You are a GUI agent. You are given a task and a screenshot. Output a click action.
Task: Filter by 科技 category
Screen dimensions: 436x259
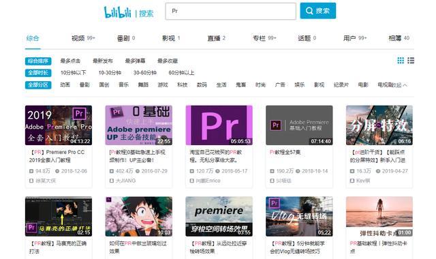[x=182, y=85]
